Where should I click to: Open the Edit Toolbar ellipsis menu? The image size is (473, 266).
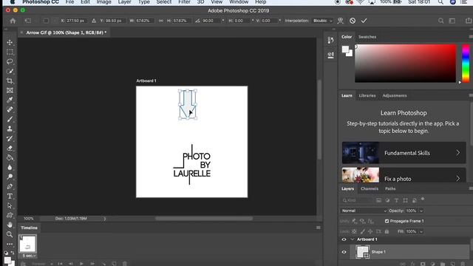pos(10,244)
